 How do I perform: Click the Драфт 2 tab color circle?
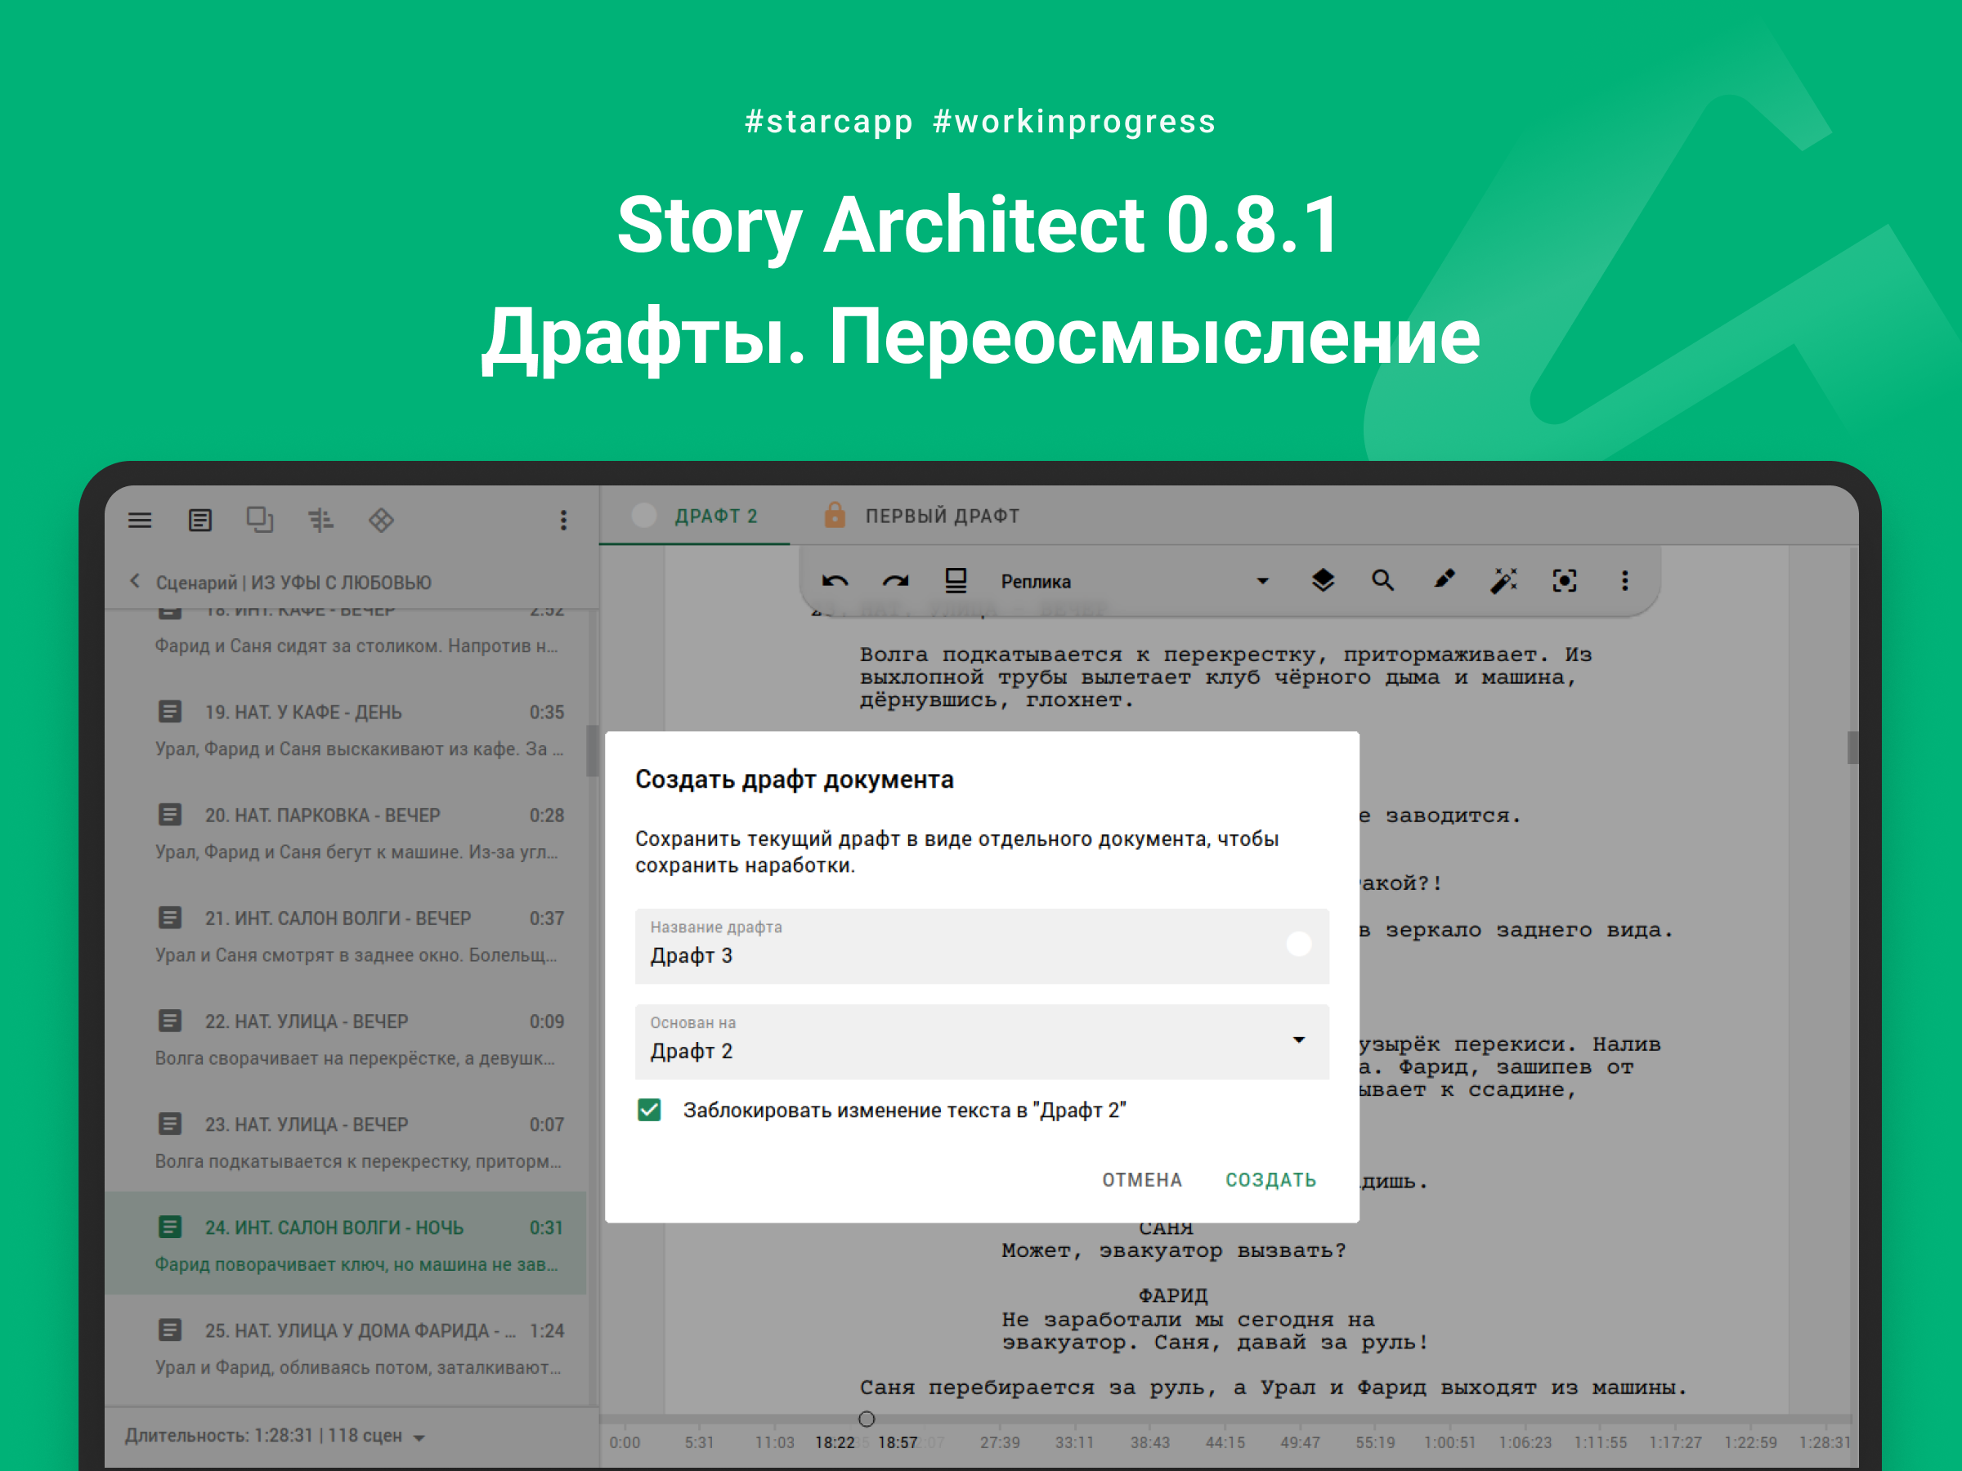[x=644, y=515]
